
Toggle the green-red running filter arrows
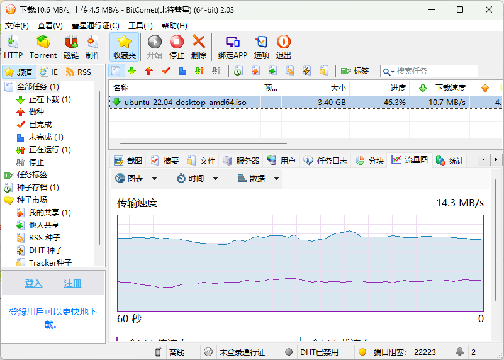click(x=200, y=71)
